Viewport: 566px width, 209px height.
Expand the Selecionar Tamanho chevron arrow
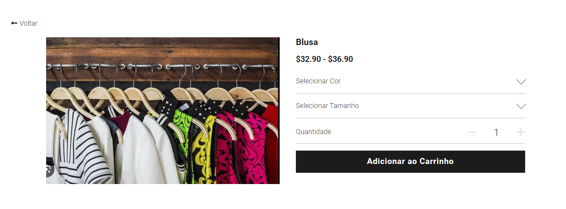pos(521,106)
